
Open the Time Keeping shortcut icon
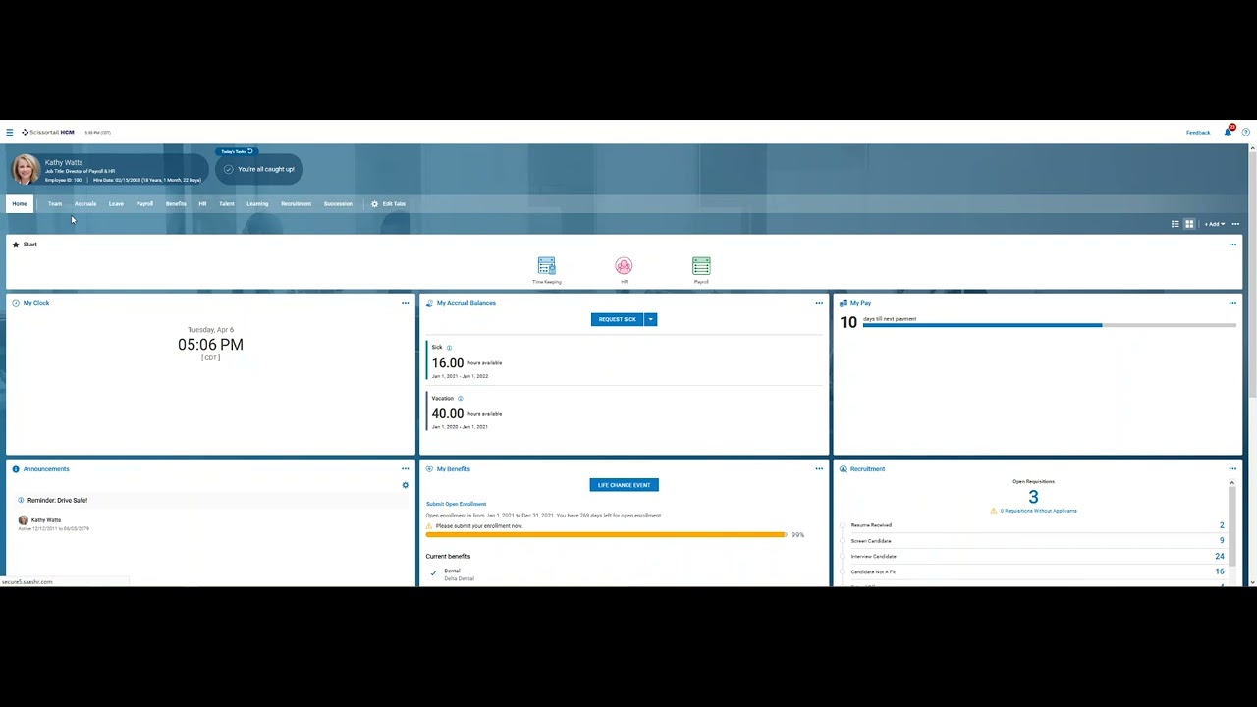(x=547, y=266)
